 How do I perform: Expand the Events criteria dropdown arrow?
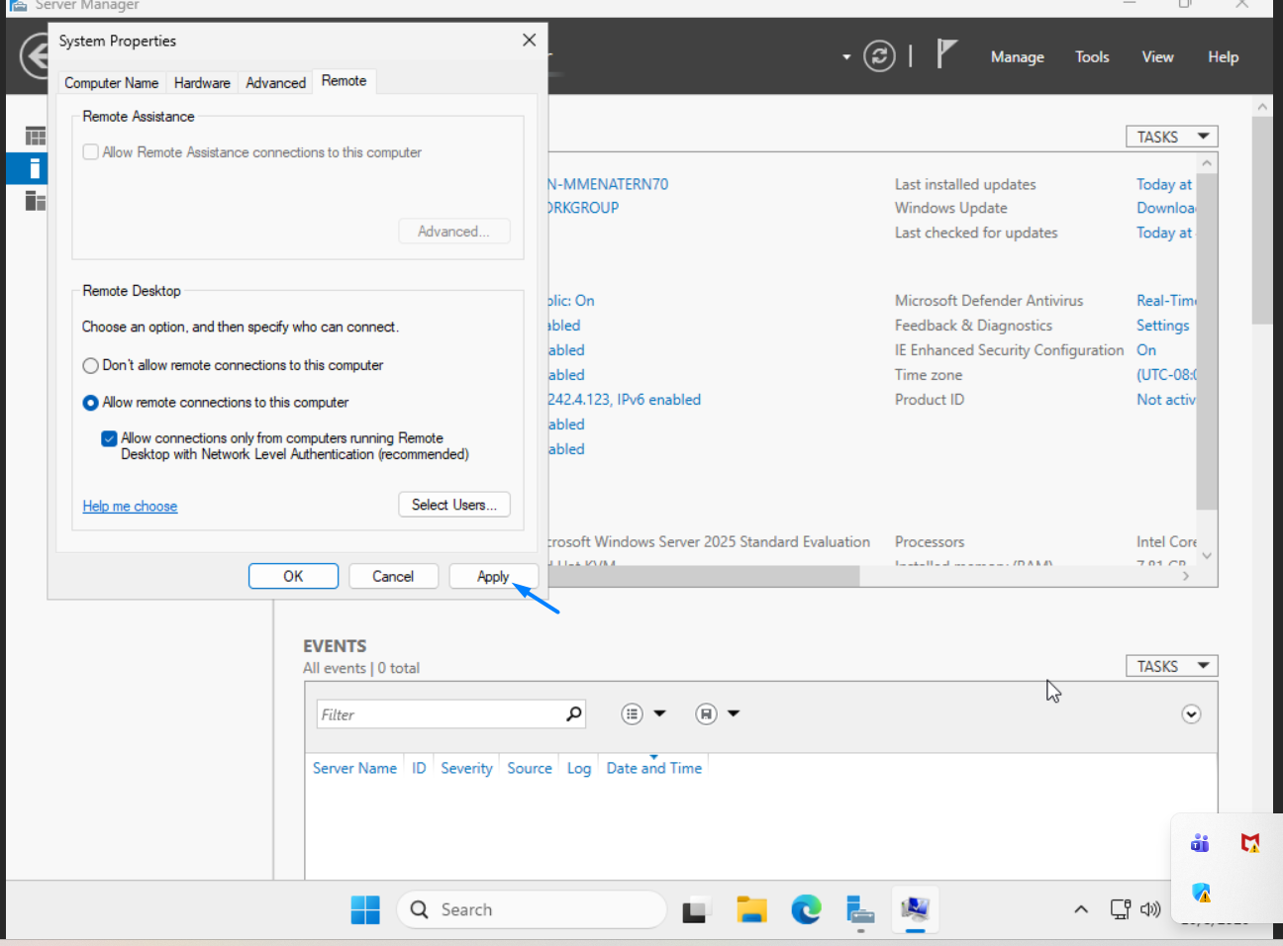click(x=660, y=713)
